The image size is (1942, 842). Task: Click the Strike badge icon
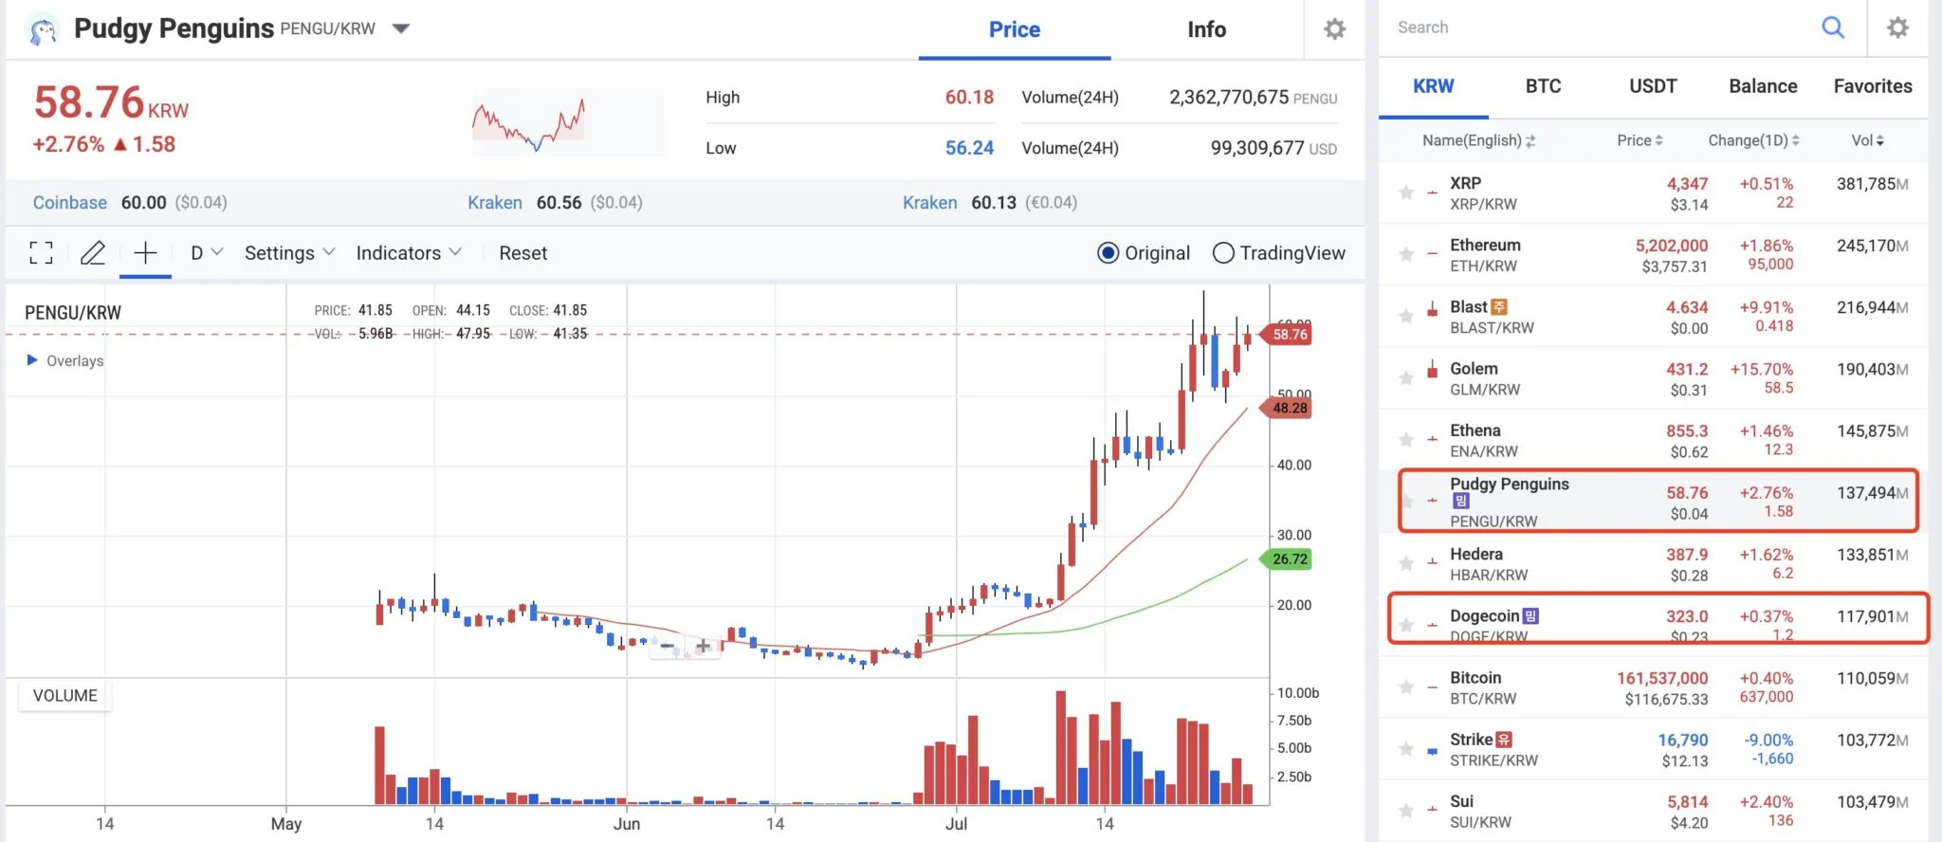tap(1504, 740)
